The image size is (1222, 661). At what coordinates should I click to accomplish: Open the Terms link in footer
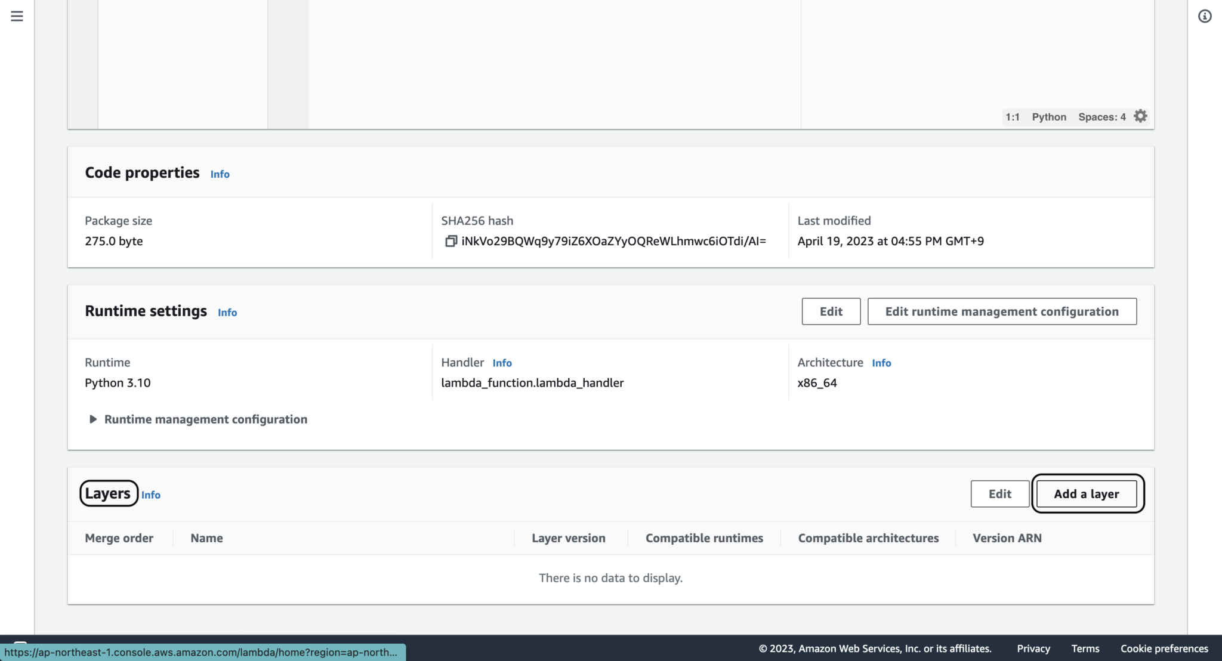pos(1085,648)
